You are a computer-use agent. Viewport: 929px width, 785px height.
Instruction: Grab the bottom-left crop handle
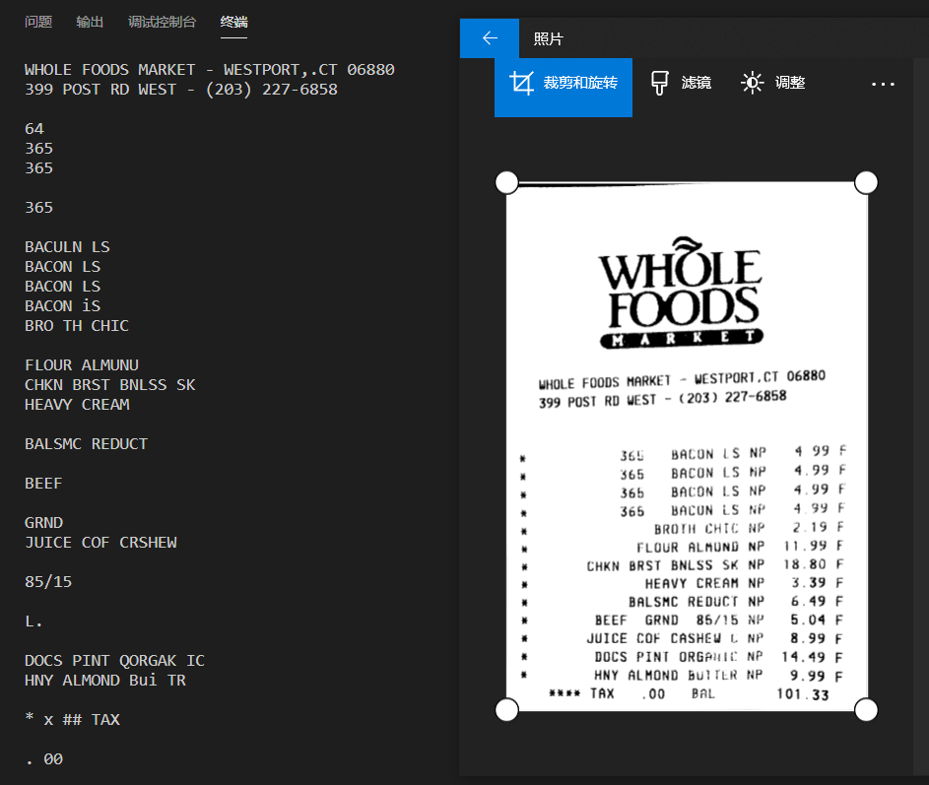[x=506, y=710]
